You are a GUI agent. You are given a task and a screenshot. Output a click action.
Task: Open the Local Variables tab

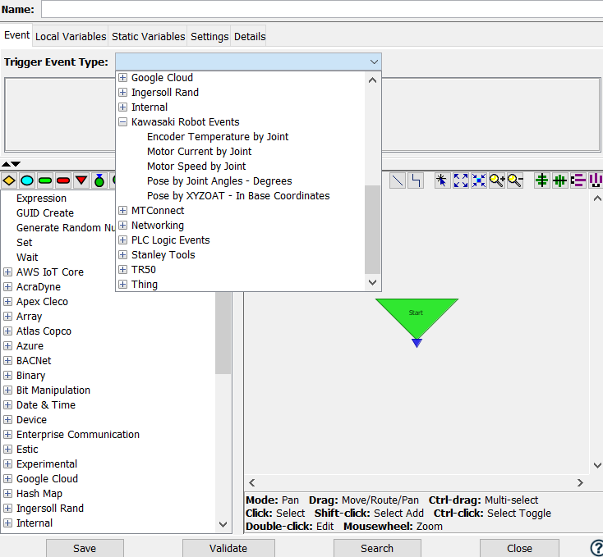(71, 36)
